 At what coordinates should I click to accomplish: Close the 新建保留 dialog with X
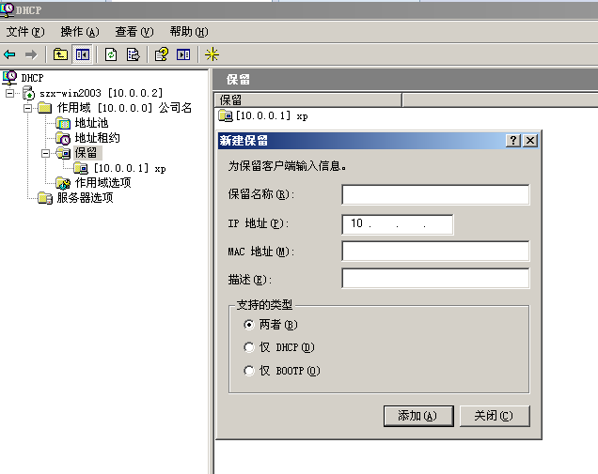click(530, 141)
